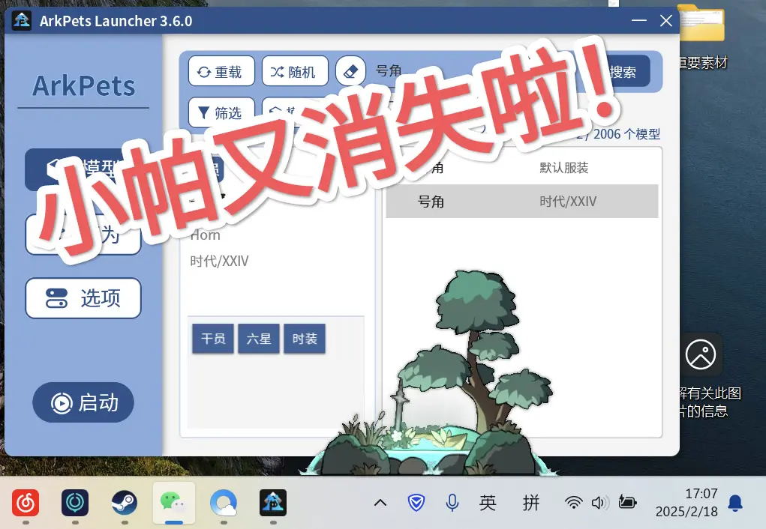
Task: Click the 干员 tag button
Action: click(213, 339)
